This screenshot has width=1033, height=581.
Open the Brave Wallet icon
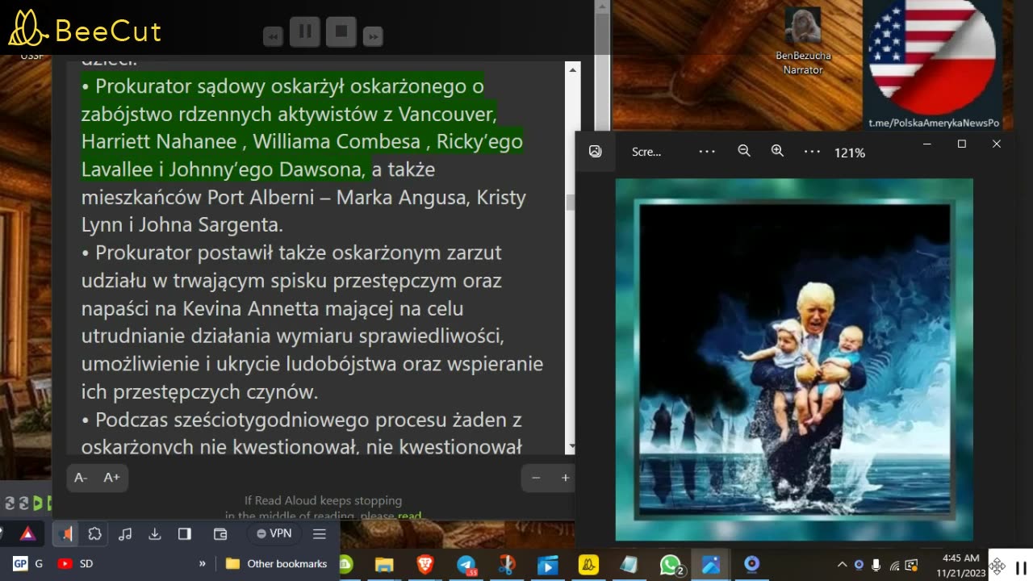[x=220, y=533]
